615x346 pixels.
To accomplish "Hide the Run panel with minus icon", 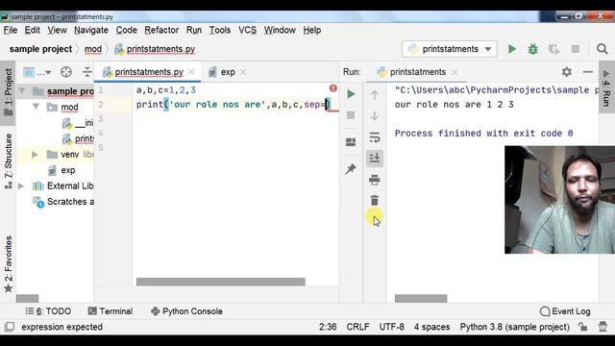I will pyautogui.click(x=587, y=72).
